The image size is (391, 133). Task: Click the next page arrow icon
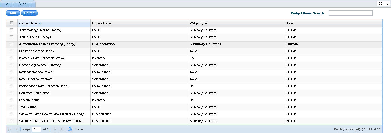pos(55,129)
